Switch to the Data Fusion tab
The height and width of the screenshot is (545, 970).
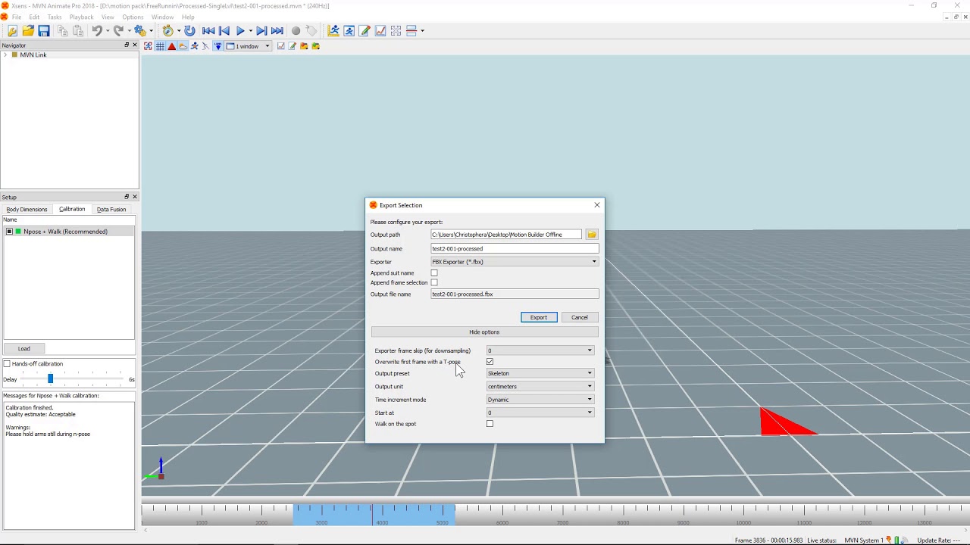coord(111,210)
